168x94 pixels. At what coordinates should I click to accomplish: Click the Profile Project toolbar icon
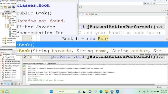[81, 7]
